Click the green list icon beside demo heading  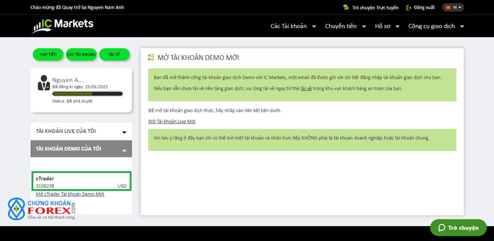click(x=151, y=57)
